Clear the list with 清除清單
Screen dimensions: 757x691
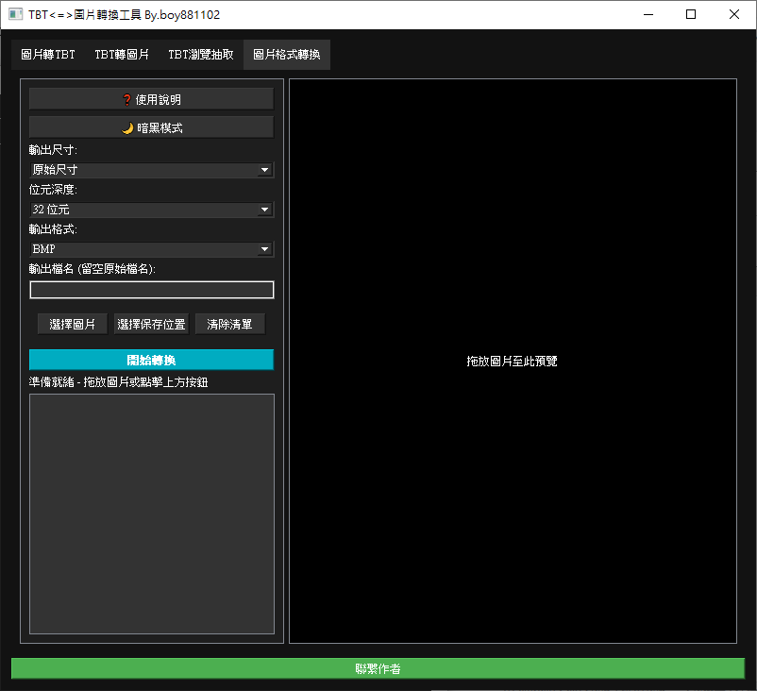[x=229, y=324]
